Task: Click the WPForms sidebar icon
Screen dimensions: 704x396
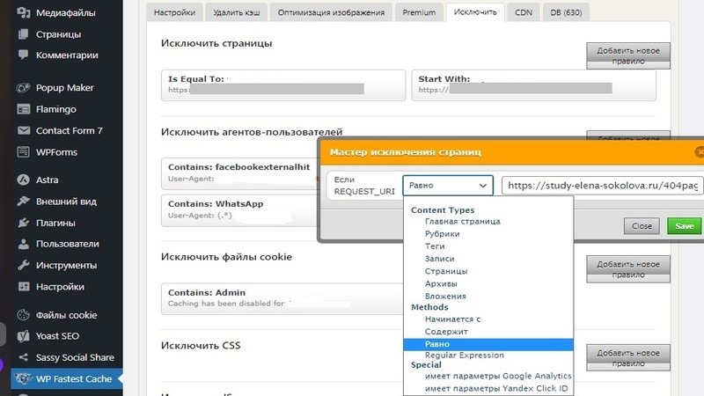Action: click(24, 152)
